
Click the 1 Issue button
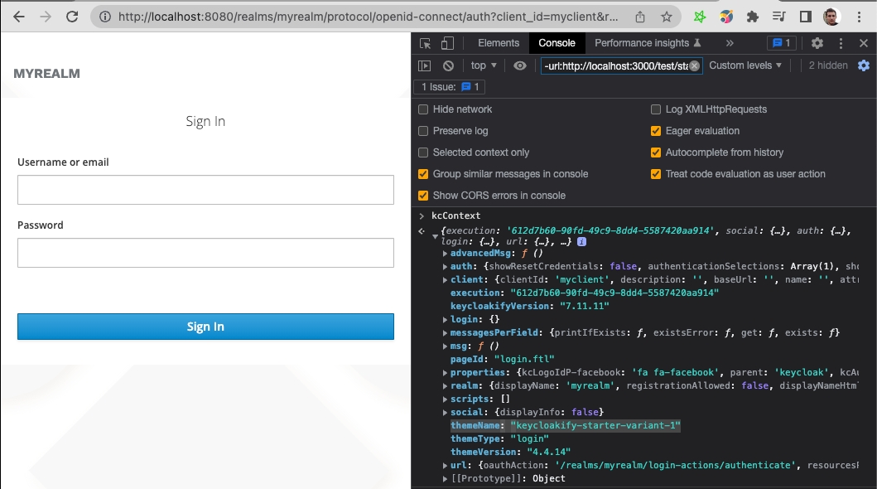tap(450, 87)
